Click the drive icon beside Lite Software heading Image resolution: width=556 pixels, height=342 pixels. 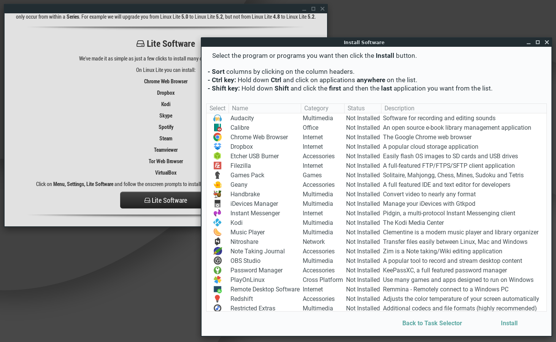(x=140, y=44)
